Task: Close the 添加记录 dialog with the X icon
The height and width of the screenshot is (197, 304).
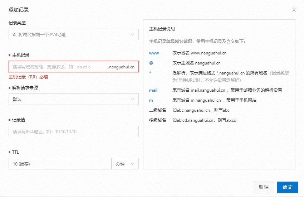Action: pos(294,10)
